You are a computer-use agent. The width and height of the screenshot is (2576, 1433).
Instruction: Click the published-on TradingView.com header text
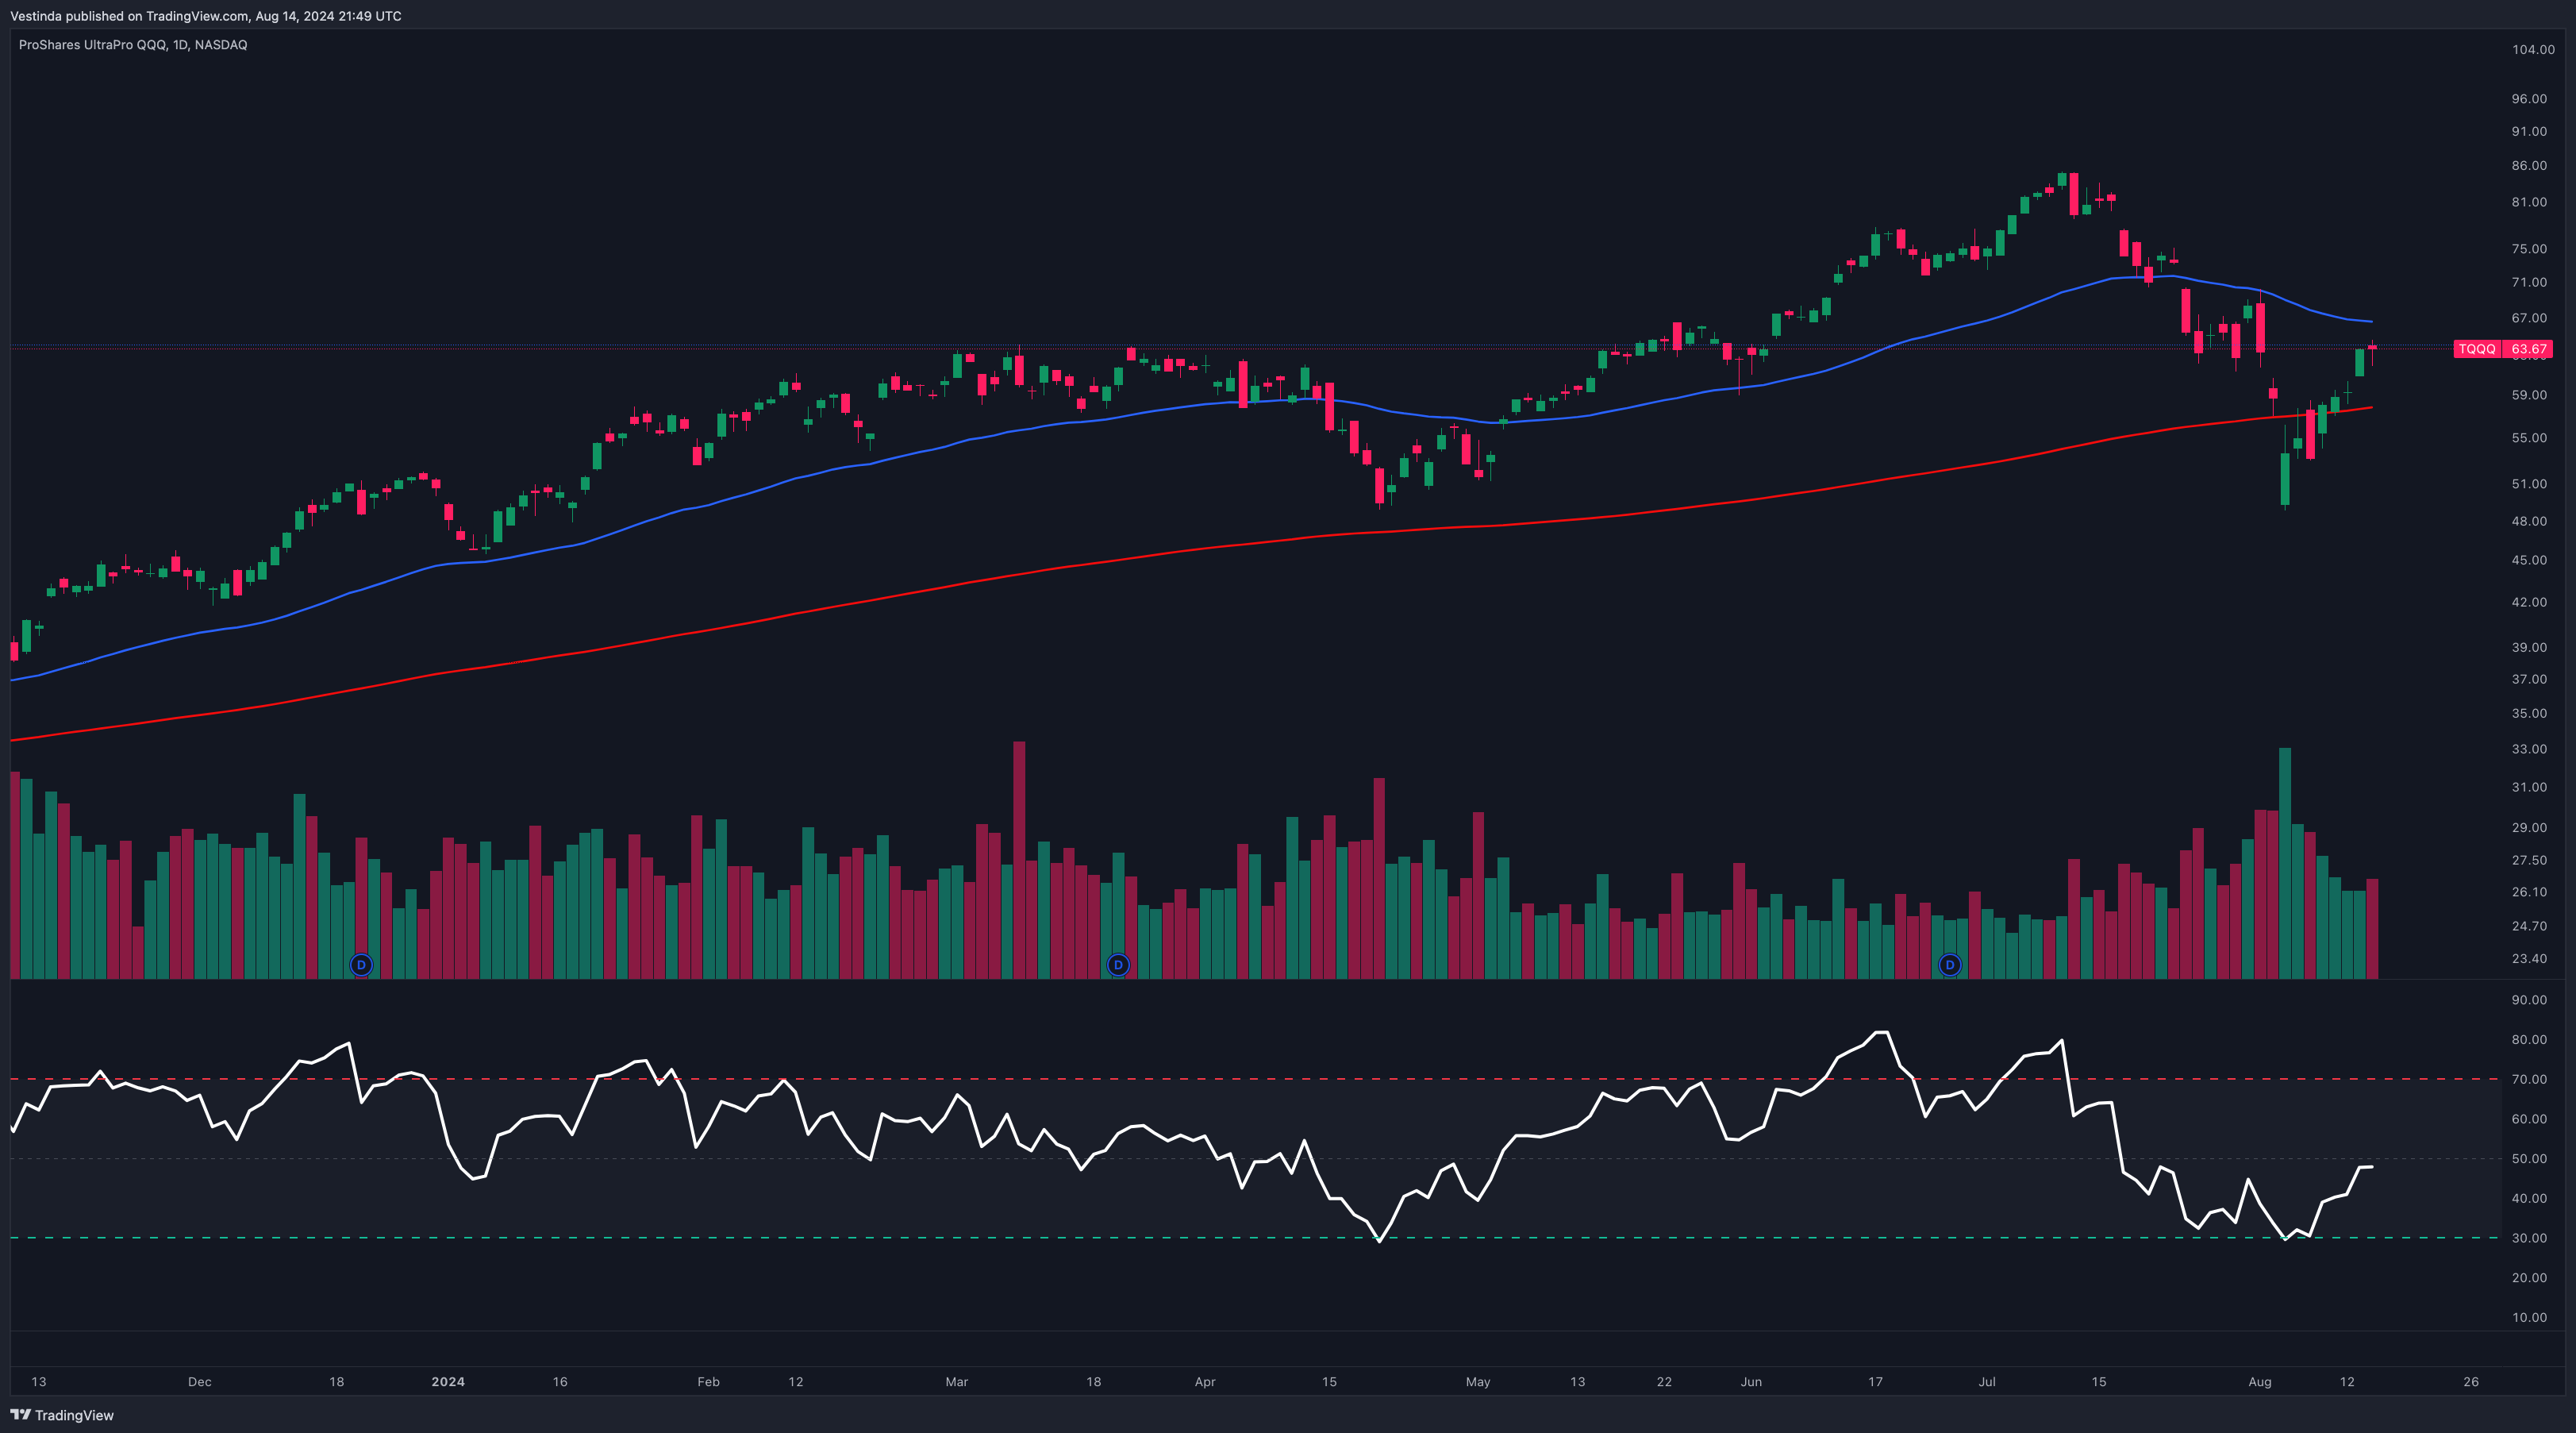(205, 16)
